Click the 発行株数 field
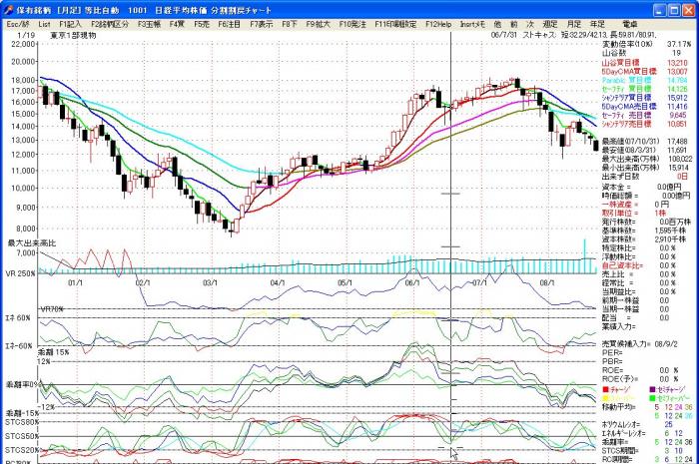 pyautogui.click(x=645, y=222)
